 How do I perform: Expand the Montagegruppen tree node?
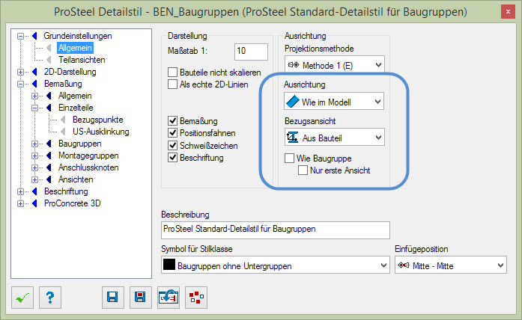pyautogui.click(x=34, y=156)
